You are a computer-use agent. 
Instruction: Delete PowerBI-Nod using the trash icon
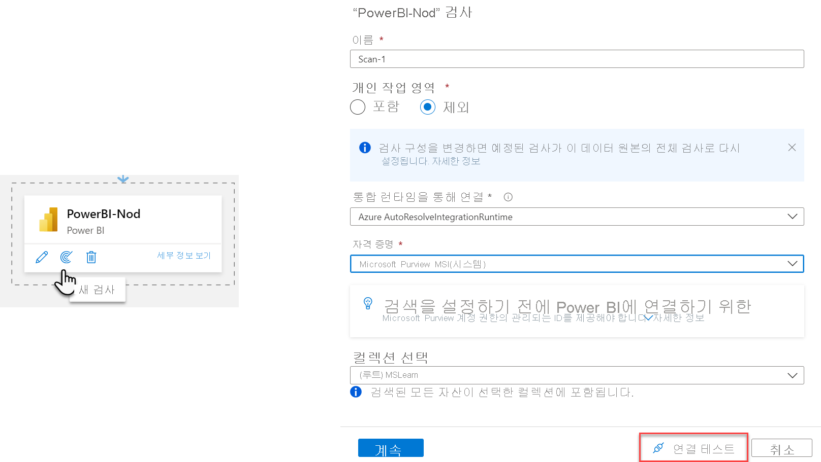click(91, 257)
